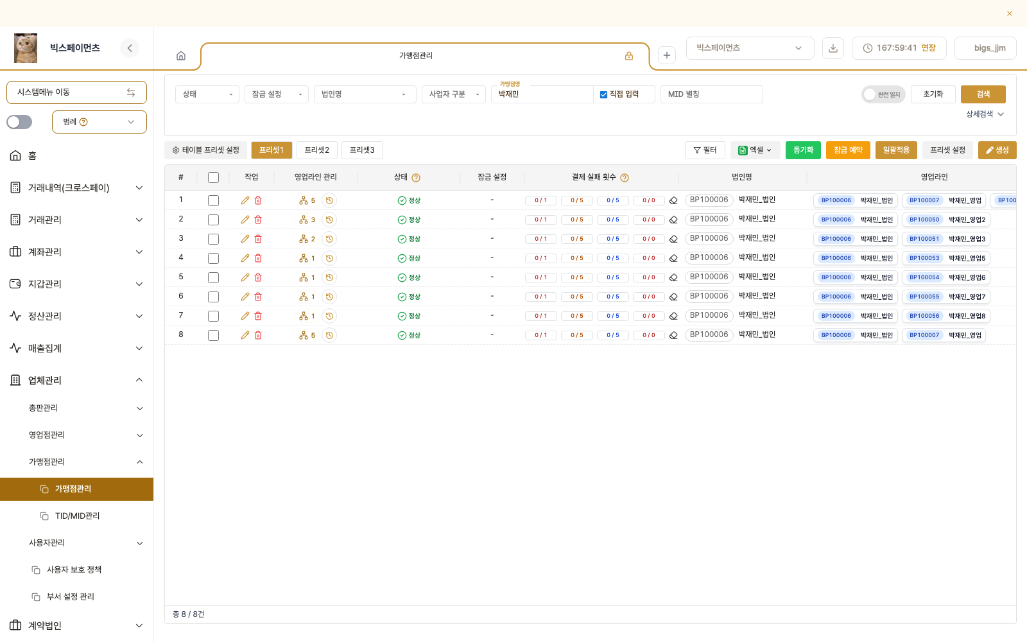Check the select-all header checkbox
The width and height of the screenshot is (1027, 642).
point(214,177)
